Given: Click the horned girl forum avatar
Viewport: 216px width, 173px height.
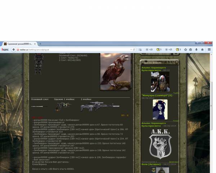Looking at the screenshot, I should point(160,110).
